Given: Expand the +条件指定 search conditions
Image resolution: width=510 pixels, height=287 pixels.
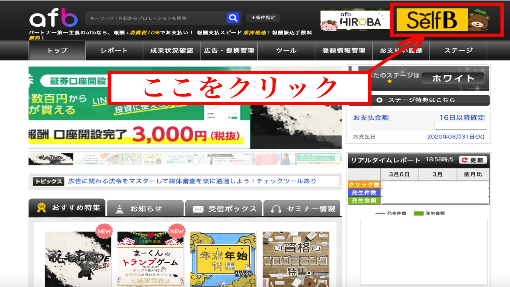Looking at the screenshot, I should (x=263, y=18).
